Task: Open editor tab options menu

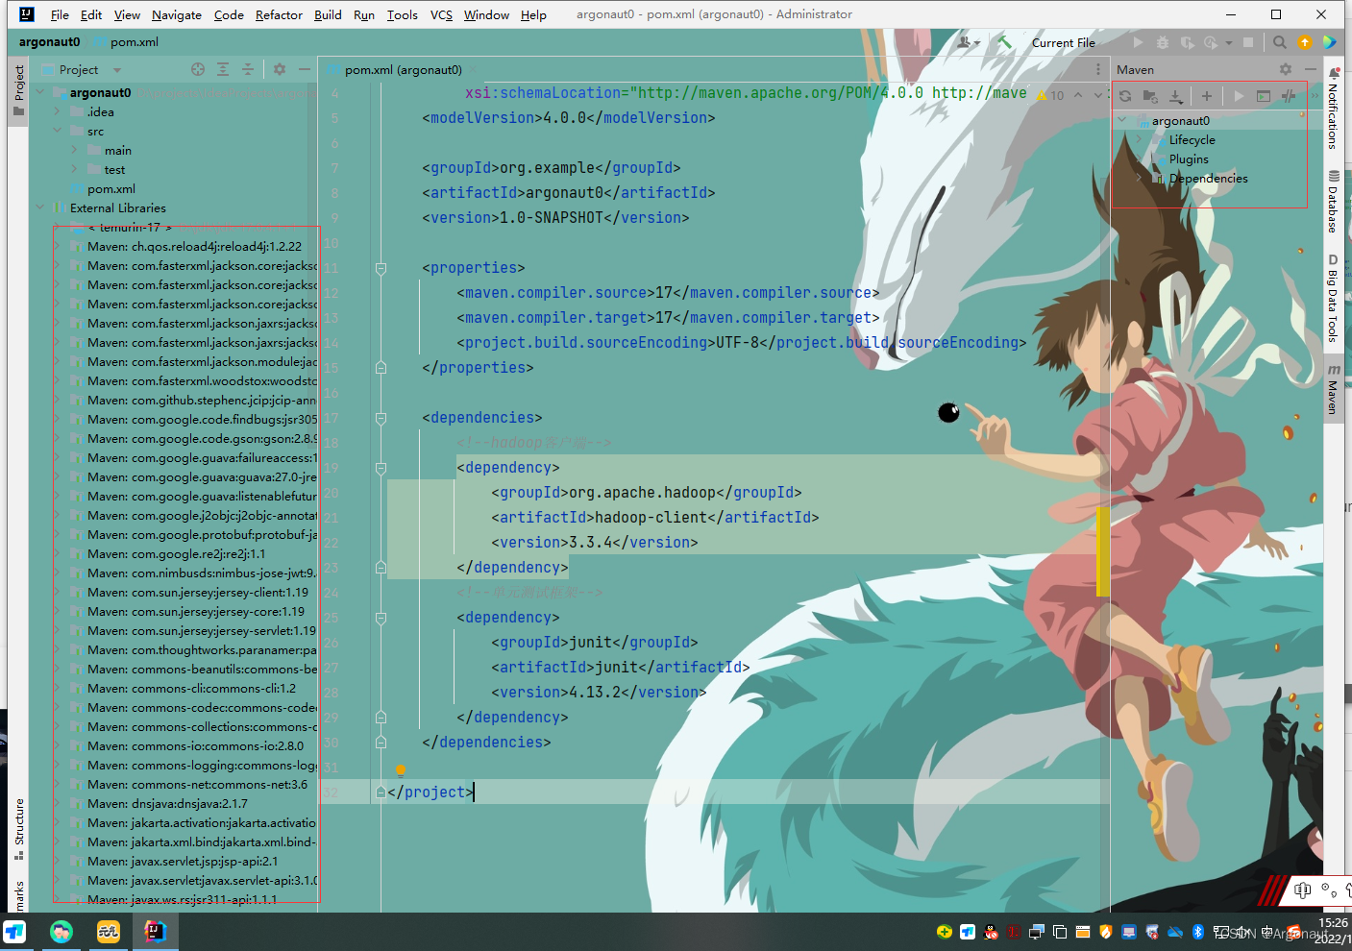Action: click(x=1098, y=69)
